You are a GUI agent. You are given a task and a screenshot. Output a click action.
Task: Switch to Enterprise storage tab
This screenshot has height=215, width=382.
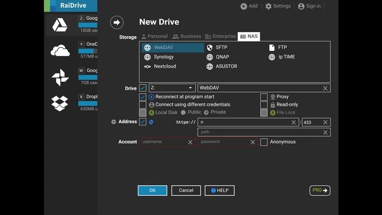[x=220, y=36]
